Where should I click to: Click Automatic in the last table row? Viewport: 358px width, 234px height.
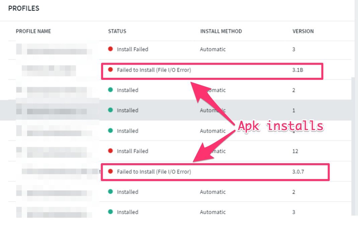213,212
